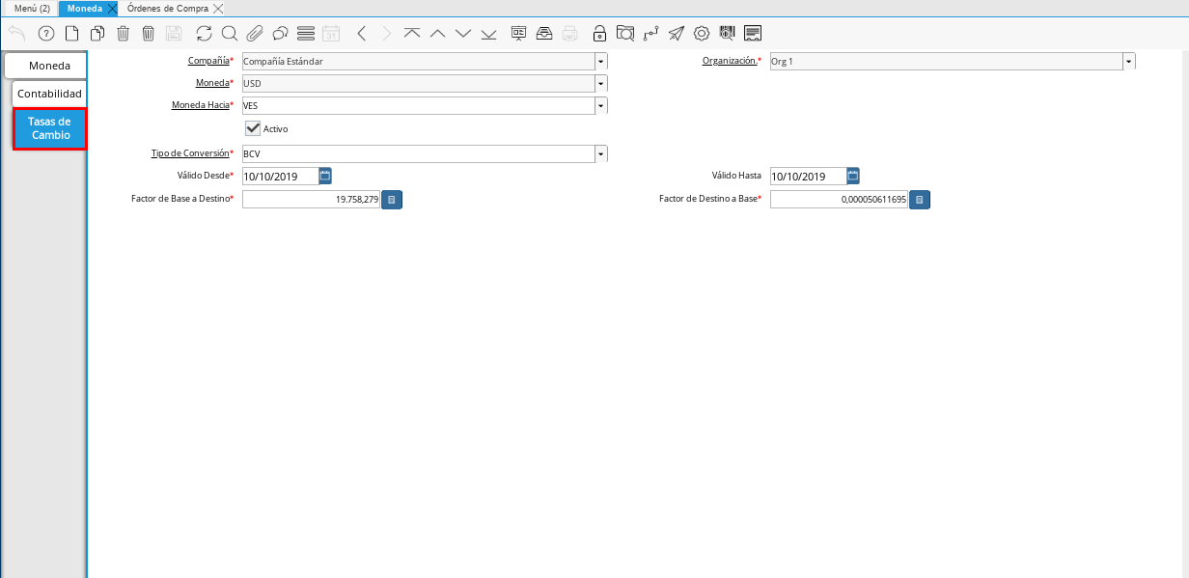Click the Tipo de Conversión label link
The width and height of the screenshot is (1189, 578).
tap(191, 152)
